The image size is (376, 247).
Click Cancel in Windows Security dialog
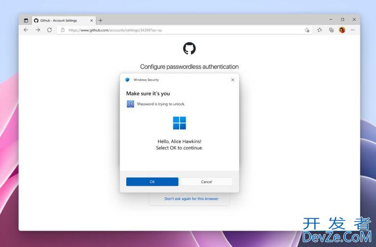tap(206, 182)
